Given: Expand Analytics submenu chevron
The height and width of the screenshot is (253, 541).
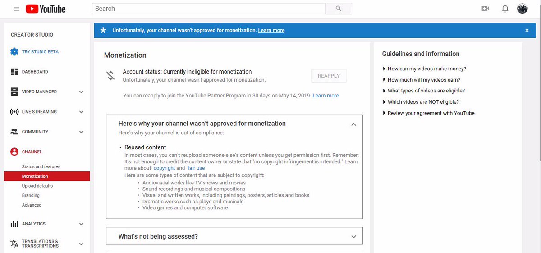Looking at the screenshot, I should tap(81, 224).
